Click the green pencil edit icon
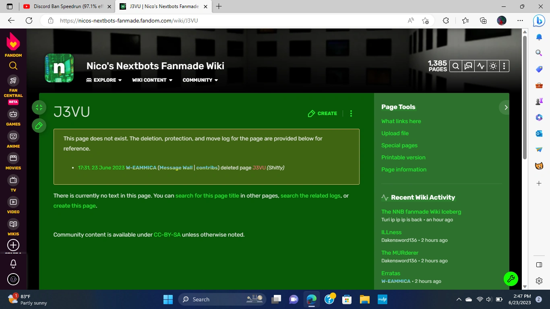 (39, 126)
